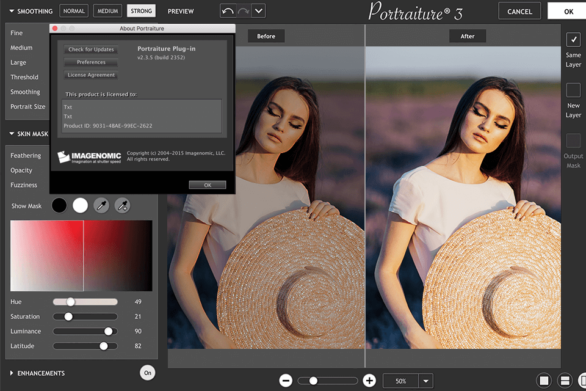
Task: Select the white mask color circle
Action: pos(81,205)
